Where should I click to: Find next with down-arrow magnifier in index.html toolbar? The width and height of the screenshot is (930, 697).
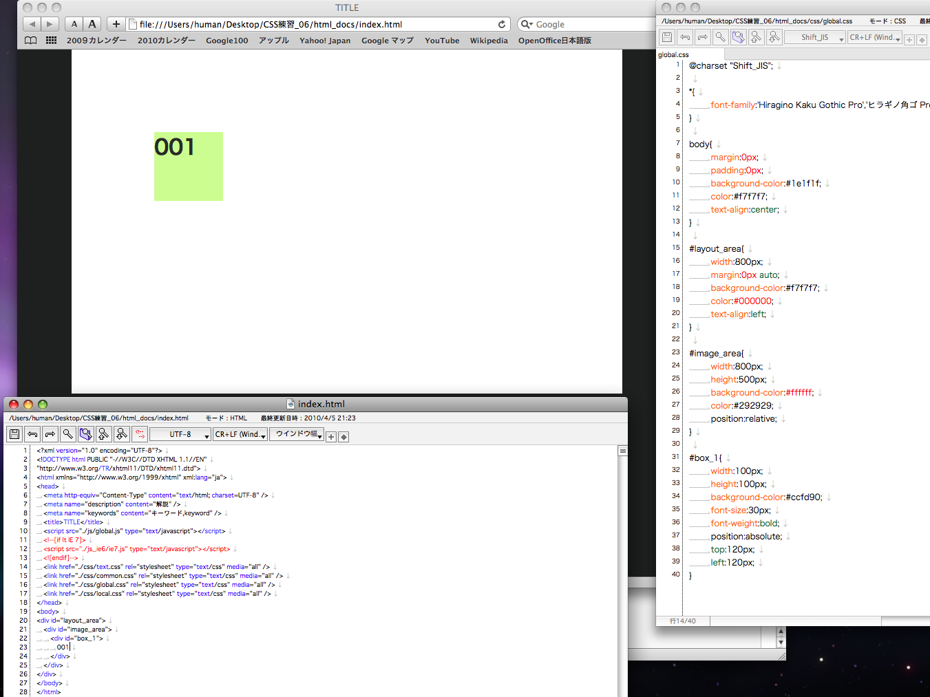tap(122, 434)
